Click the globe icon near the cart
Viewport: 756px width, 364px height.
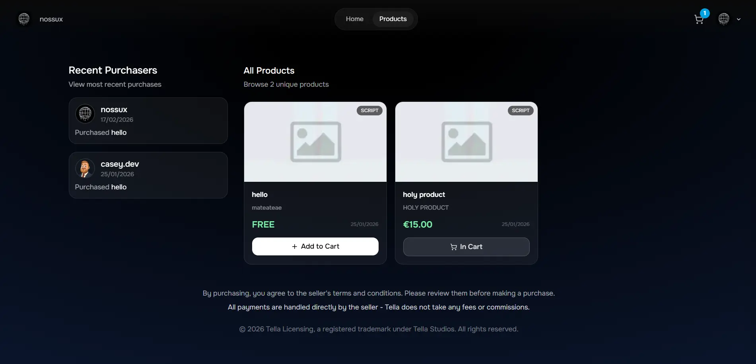(x=724, y=19)
